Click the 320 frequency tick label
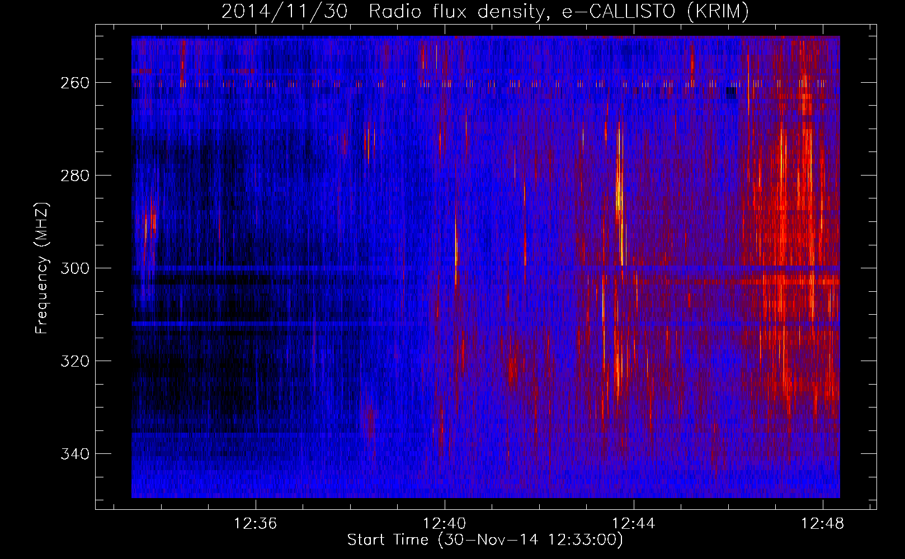905x559 pixels. pos(74,361)
